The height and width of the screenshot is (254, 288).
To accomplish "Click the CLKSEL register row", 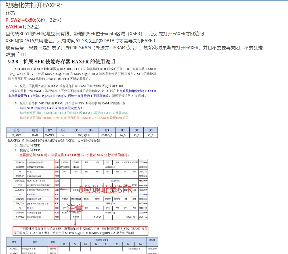I will (x=28, y=248).
